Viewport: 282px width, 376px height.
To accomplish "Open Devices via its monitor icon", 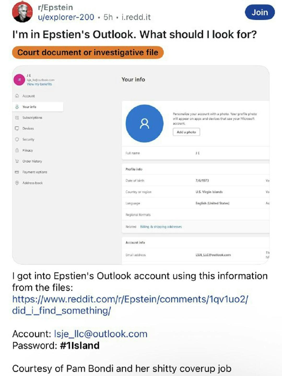I will tap(17, 128).
